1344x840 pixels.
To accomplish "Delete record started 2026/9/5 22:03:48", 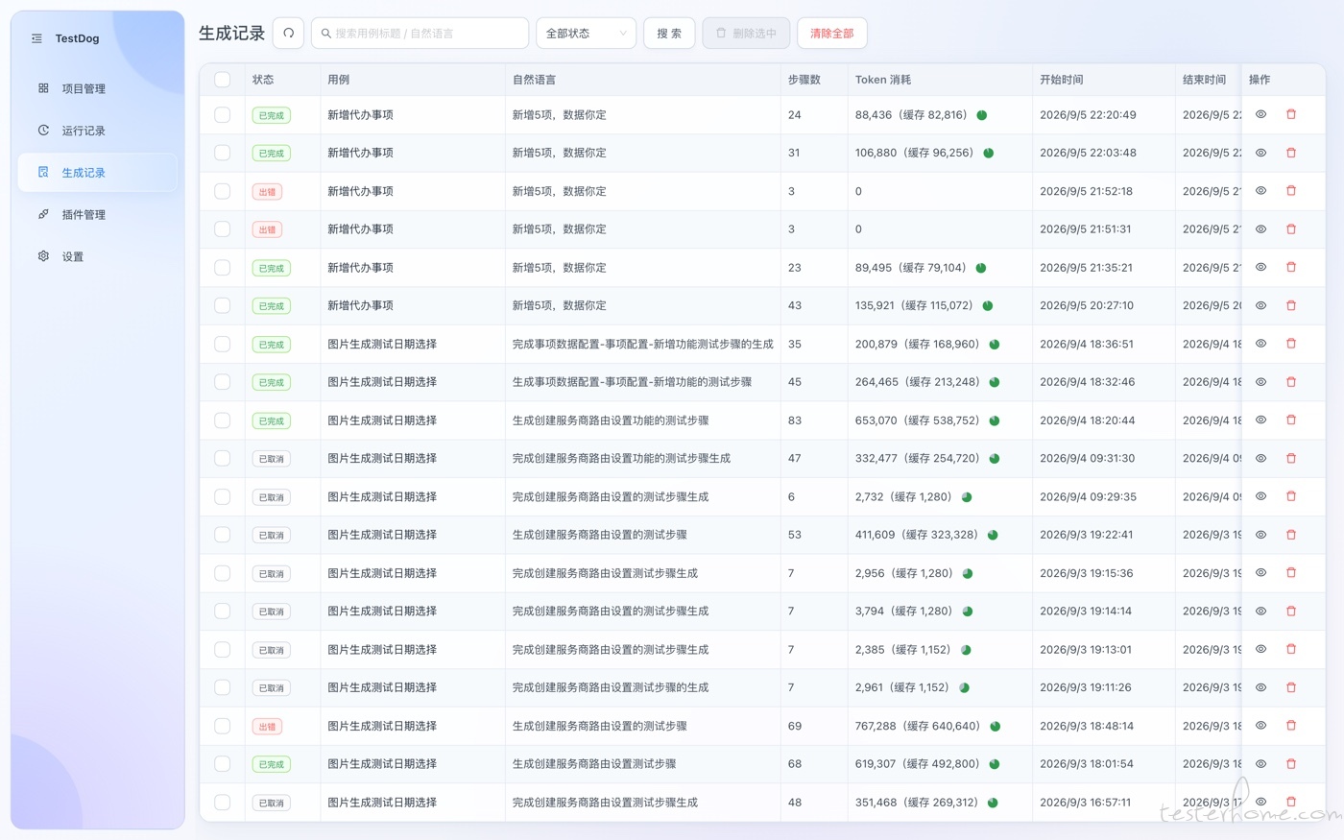I will tap(1291, 153).
